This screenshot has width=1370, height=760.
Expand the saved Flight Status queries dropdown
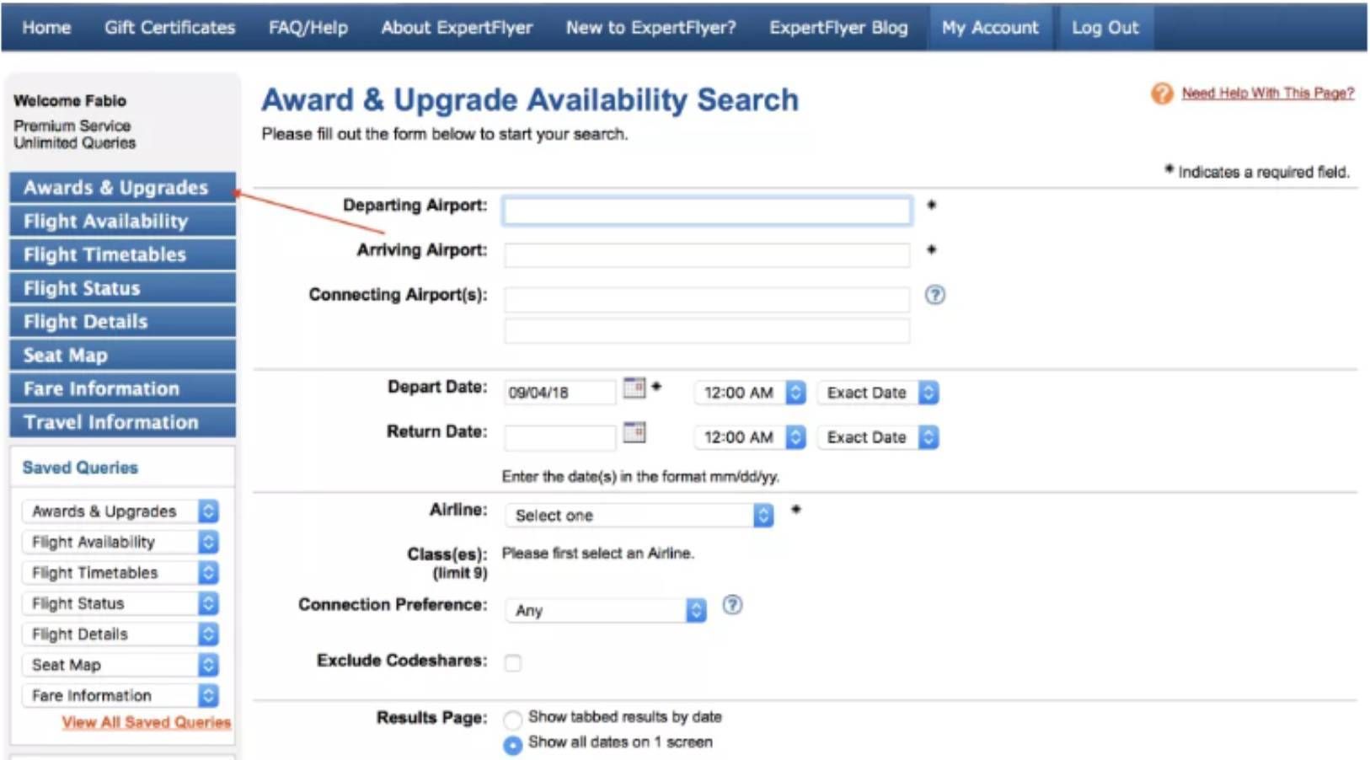120,603
